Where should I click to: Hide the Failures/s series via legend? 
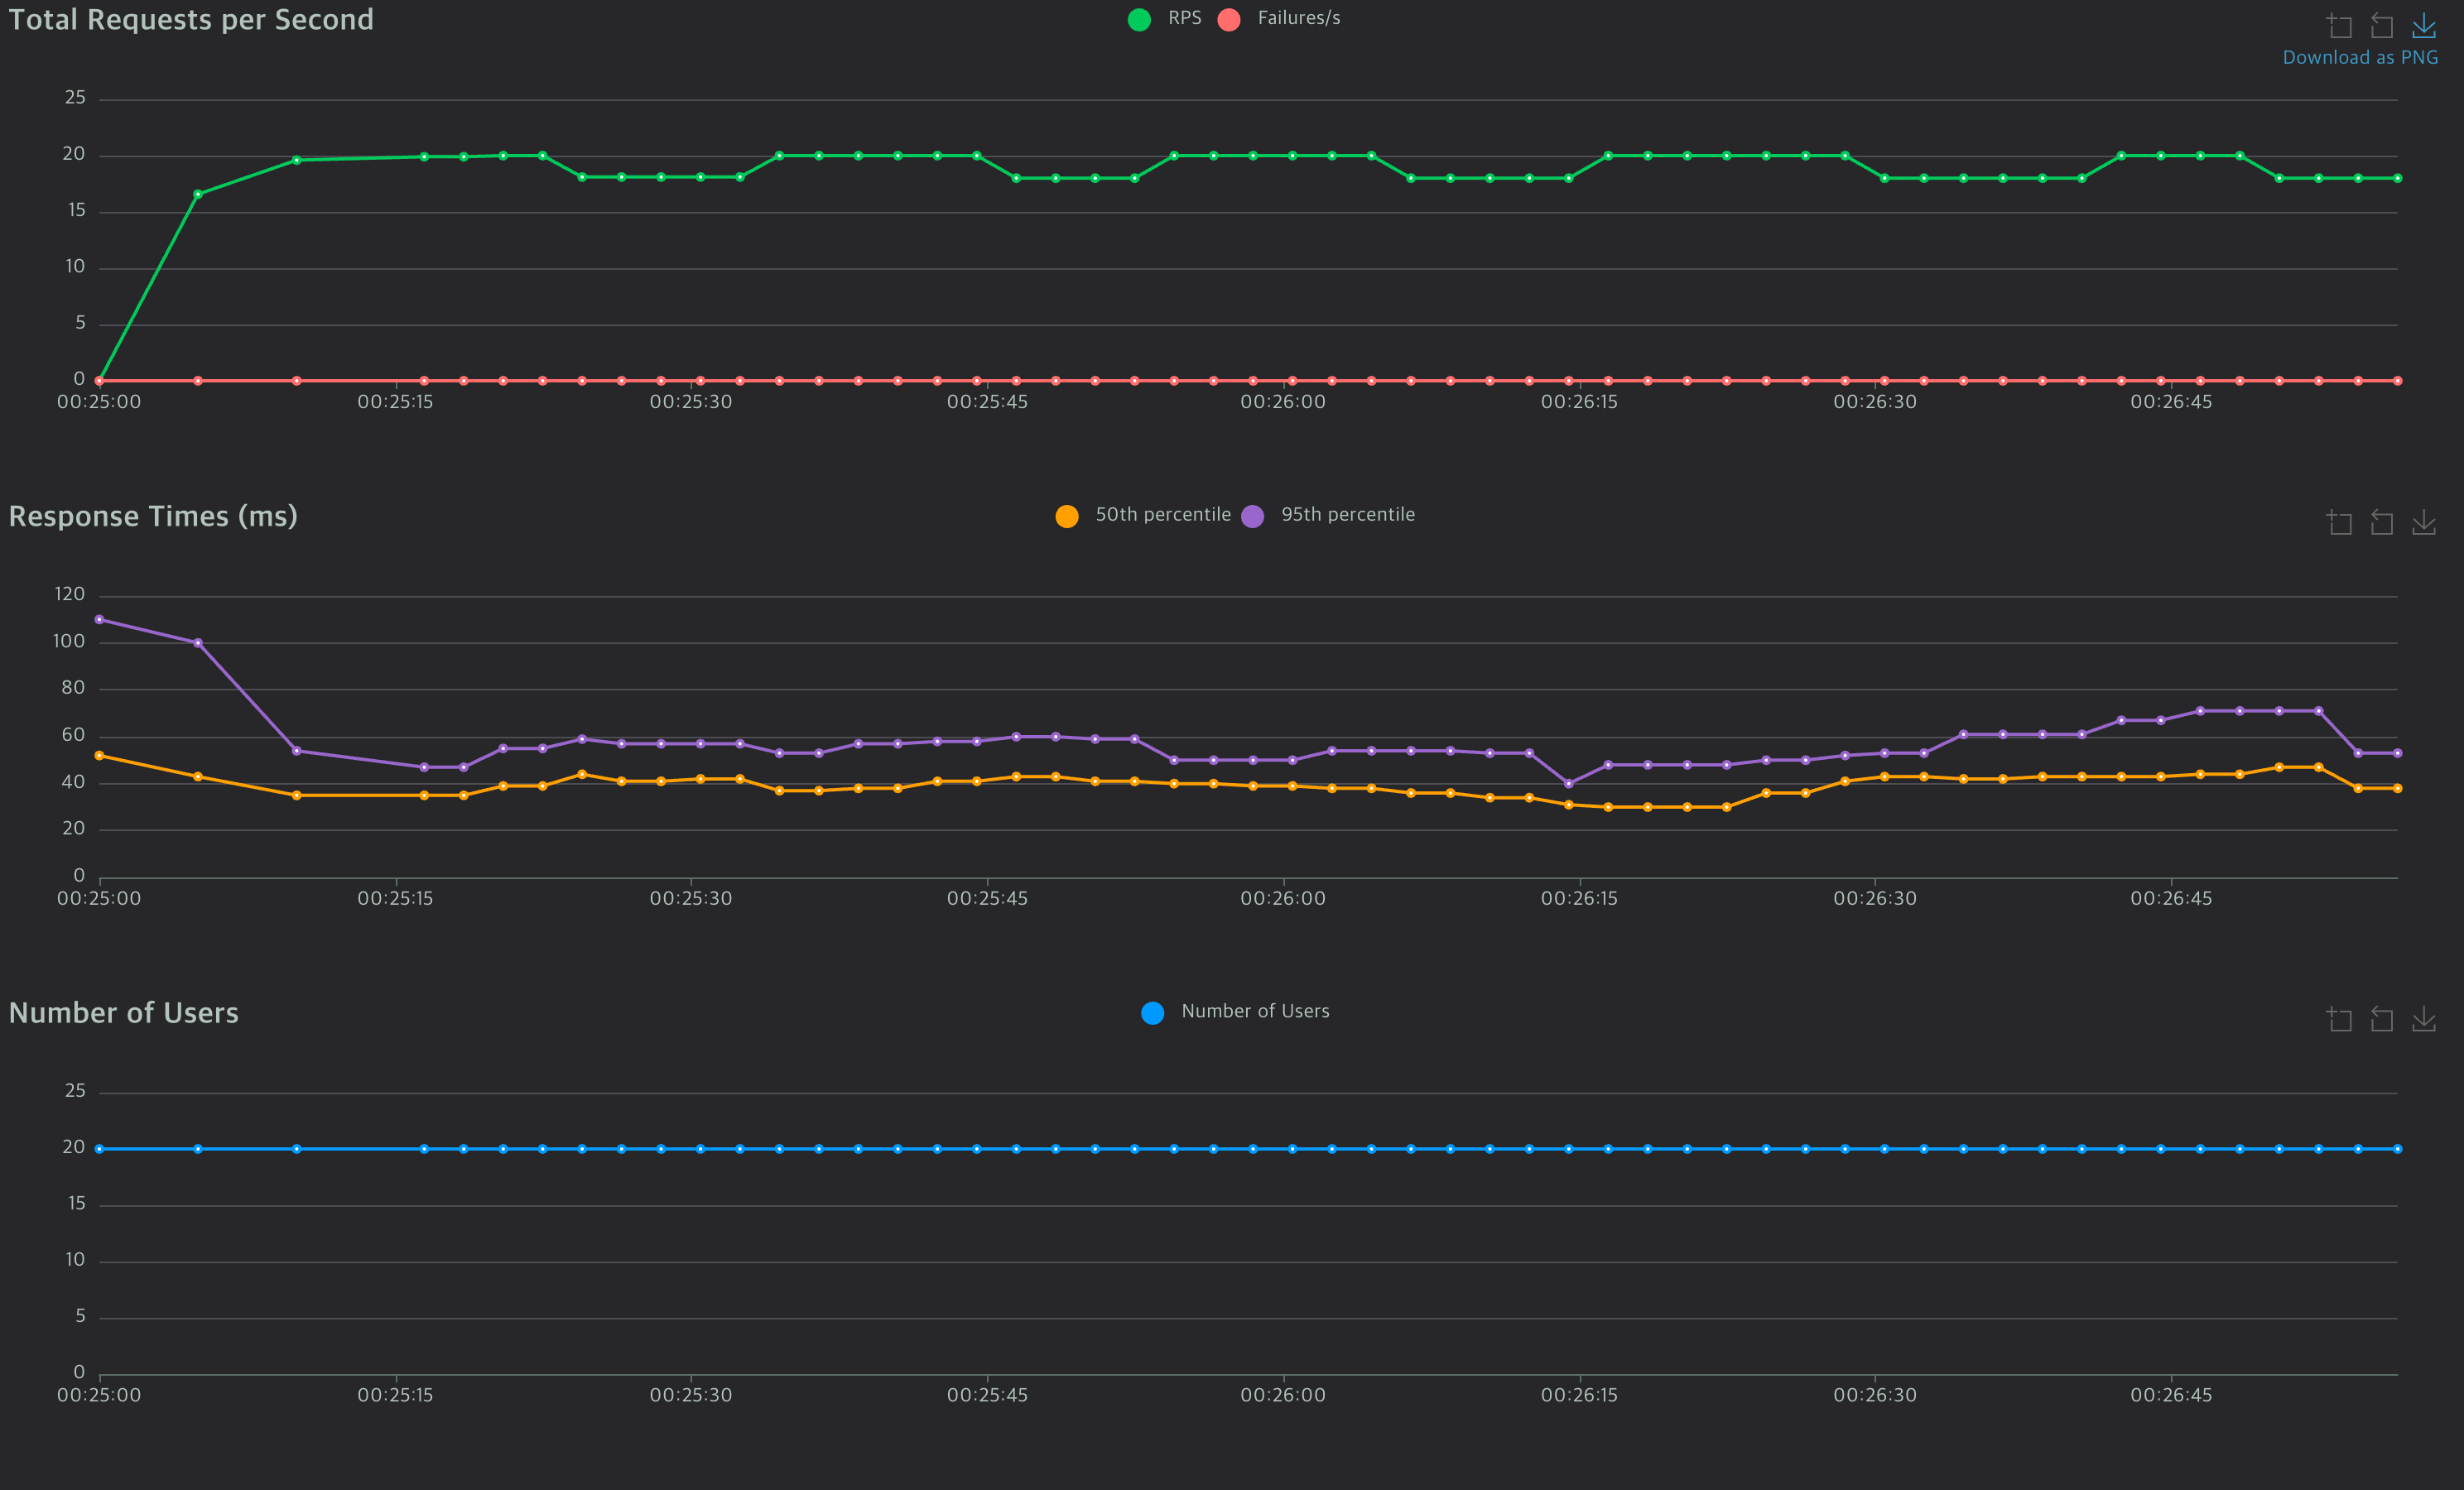coord(1298,18)
